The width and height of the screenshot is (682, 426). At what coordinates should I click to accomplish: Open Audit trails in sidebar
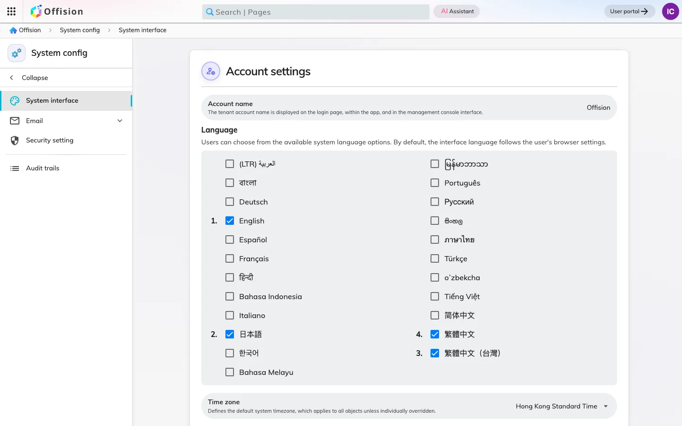[66, 169]
